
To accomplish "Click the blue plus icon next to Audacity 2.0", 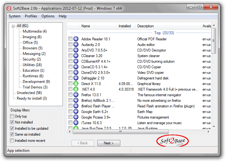I will (x=76, y=45).
